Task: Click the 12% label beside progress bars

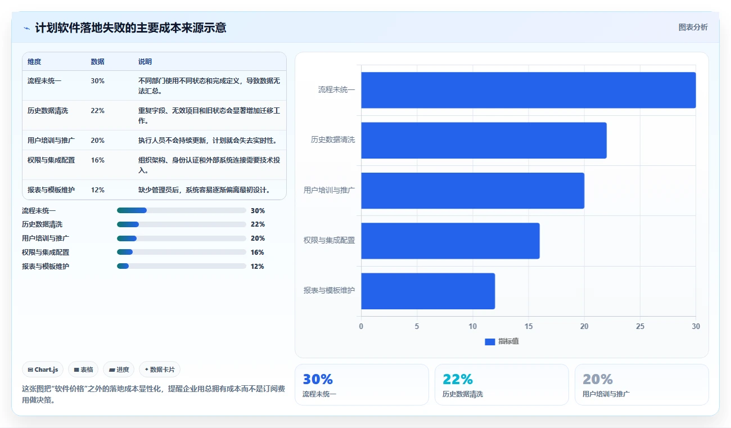Action: click(x=258, y=267)
